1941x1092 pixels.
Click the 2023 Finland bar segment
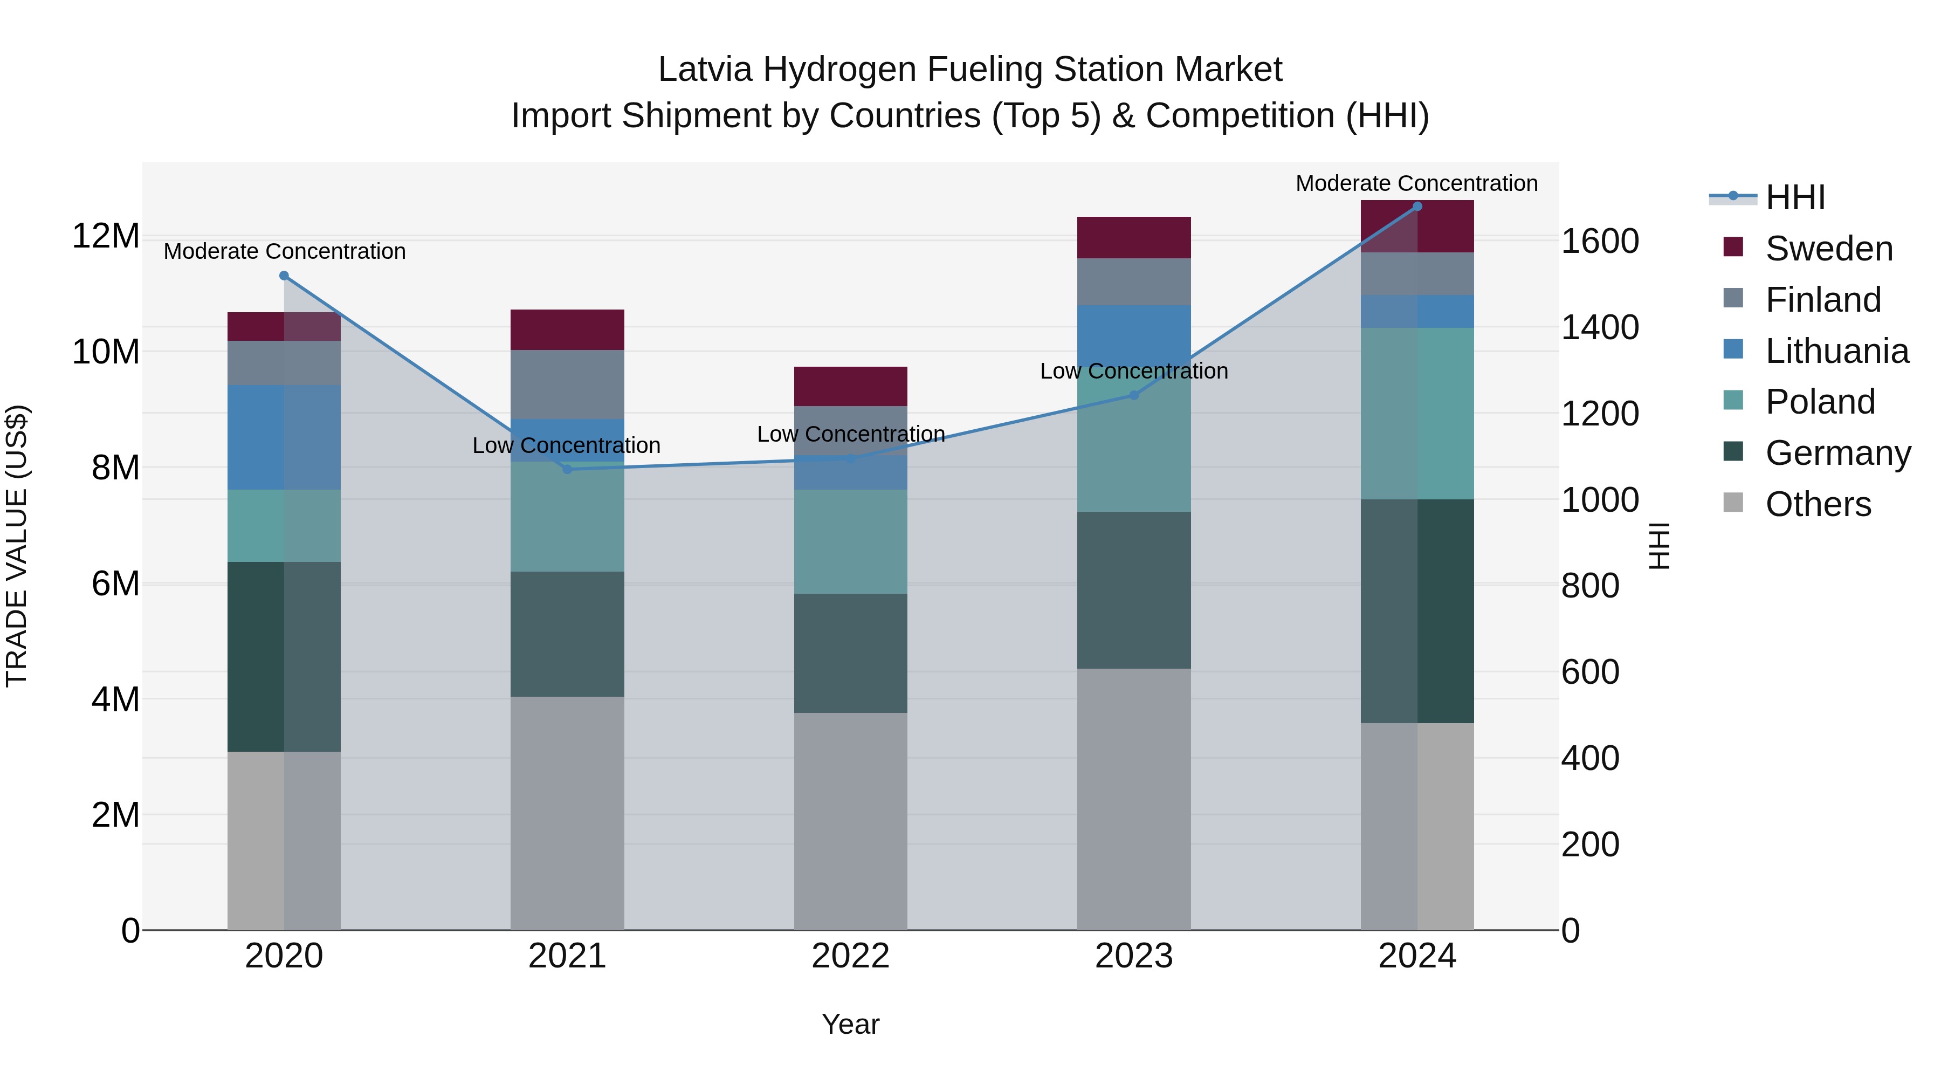[1134, 282]
